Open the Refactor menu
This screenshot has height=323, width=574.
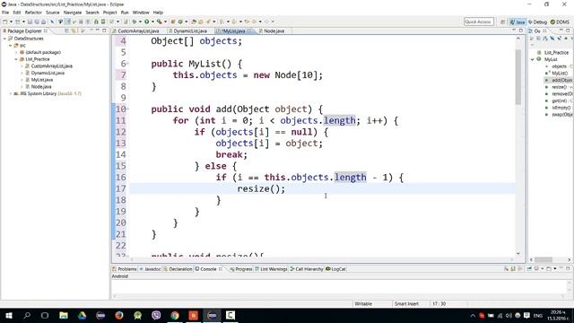point(33,13)
